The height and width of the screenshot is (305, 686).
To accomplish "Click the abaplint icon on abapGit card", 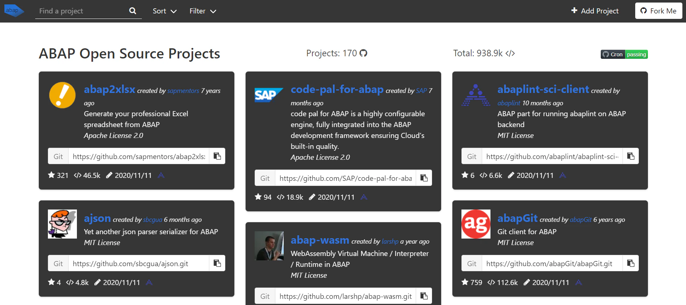I will (x=579, y=282).
